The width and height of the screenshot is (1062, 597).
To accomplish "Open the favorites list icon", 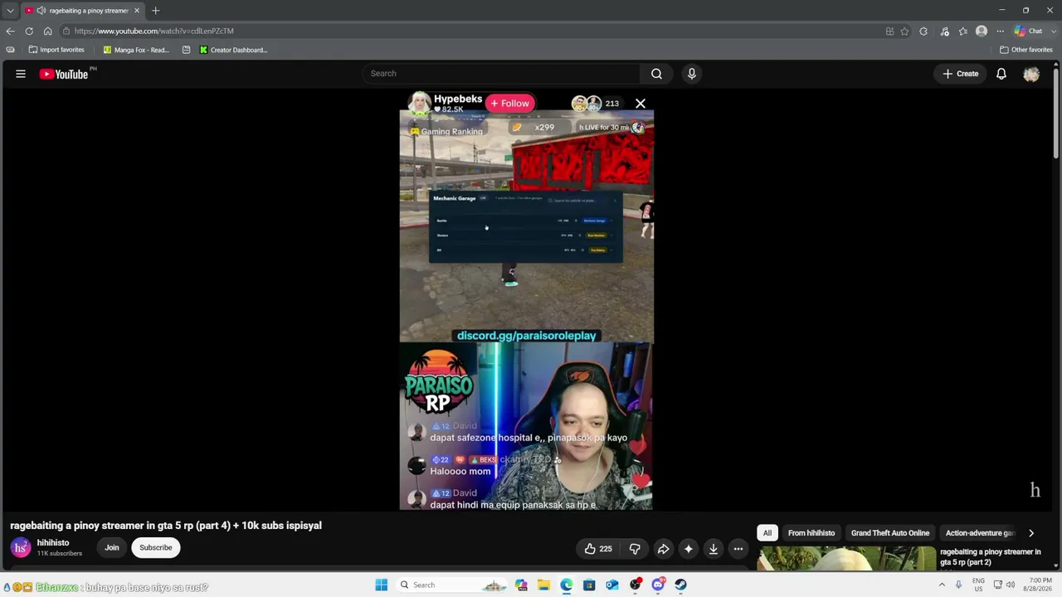I will coord(963,32).
